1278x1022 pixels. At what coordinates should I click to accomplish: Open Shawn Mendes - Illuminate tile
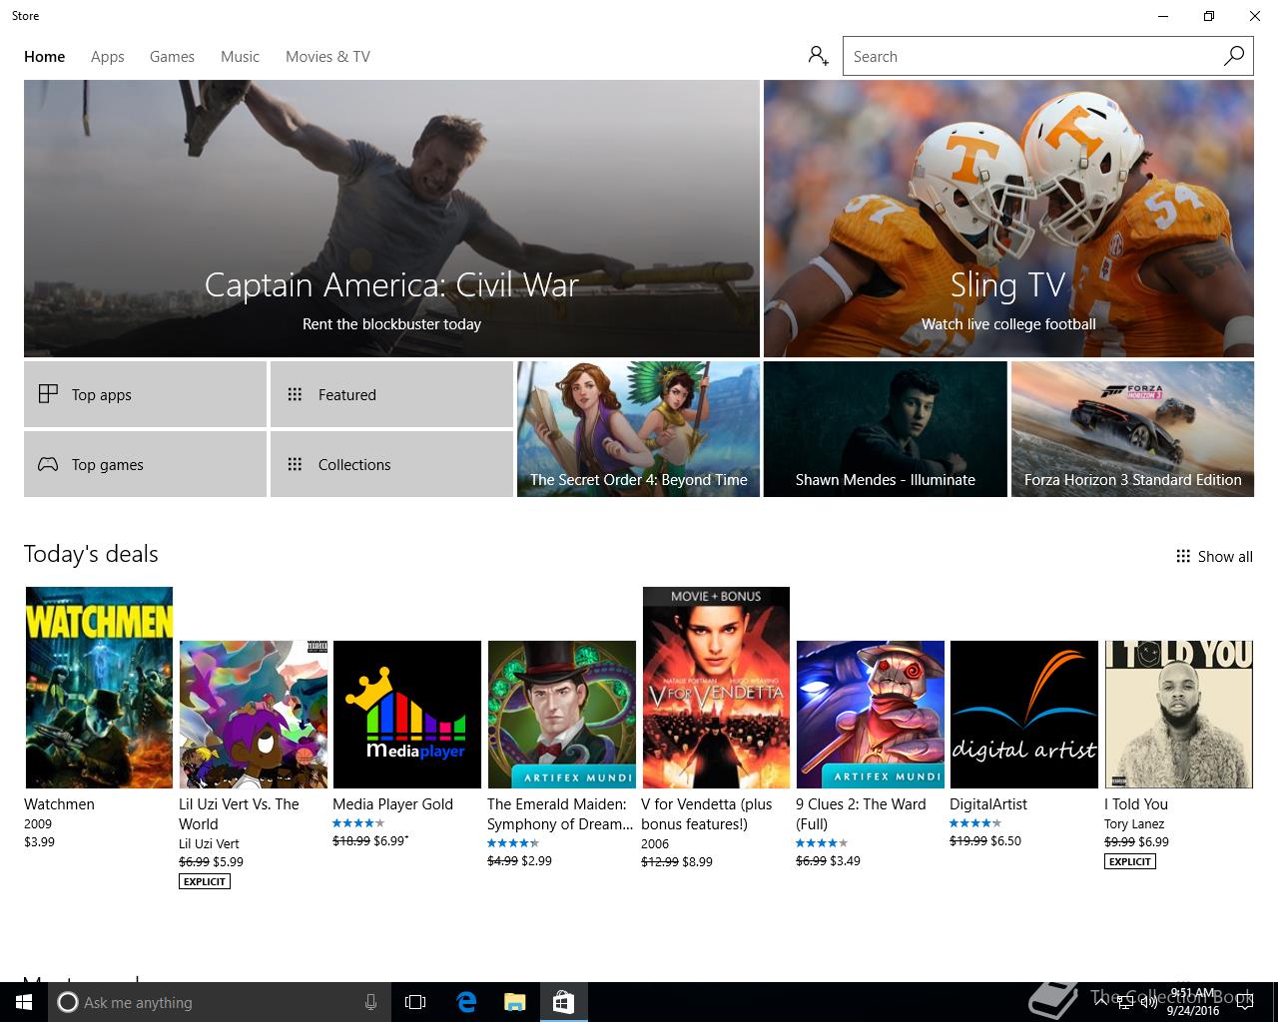tap(886, 429)
